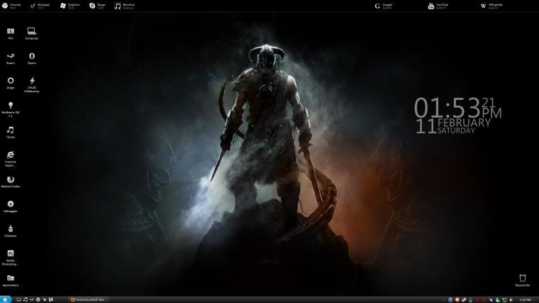Show hidden tray icons arrow

coord(444,300)
